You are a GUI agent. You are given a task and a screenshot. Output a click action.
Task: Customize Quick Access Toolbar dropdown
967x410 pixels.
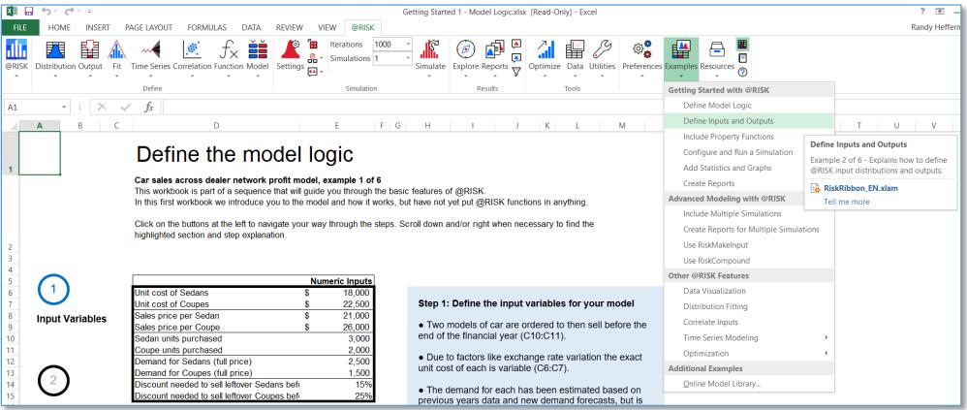[90, 11]
